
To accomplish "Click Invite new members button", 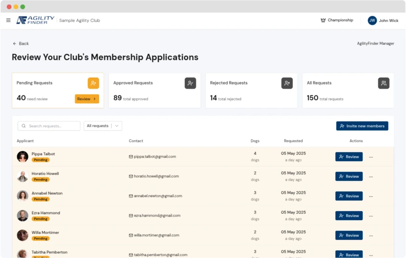I will (x=362, y=126).
